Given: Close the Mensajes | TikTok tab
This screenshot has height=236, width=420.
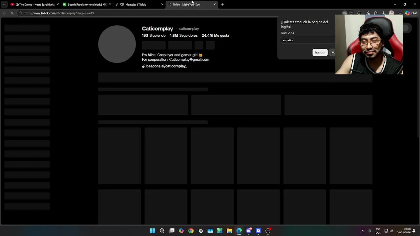Looking at the screenshot, I should click(162, 4).
